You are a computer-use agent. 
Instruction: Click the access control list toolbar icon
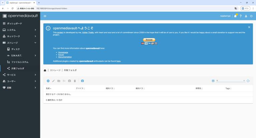tap(64, 81)
